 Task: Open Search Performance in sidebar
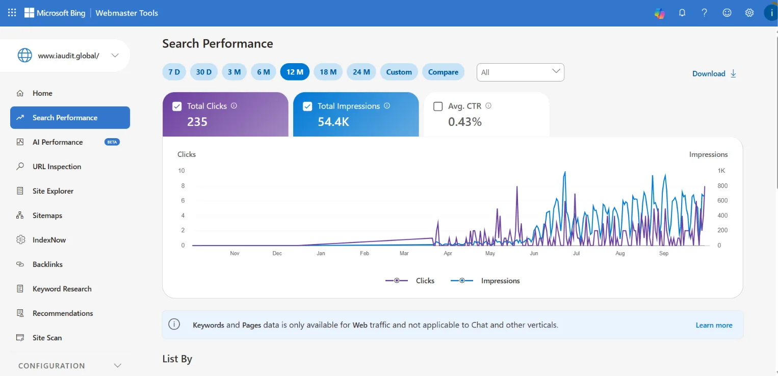pos(70,118)
